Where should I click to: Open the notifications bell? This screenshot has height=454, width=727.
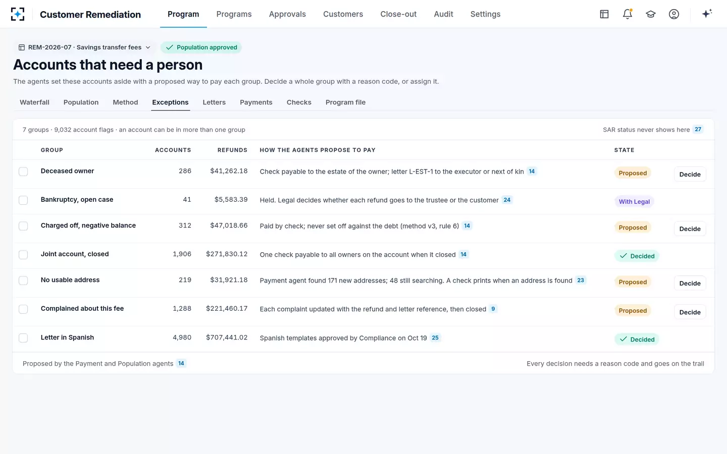(628, 14)
